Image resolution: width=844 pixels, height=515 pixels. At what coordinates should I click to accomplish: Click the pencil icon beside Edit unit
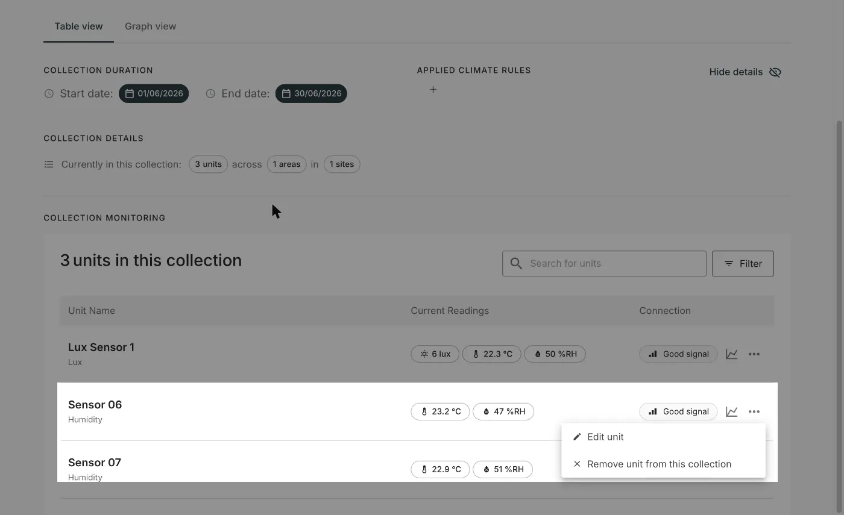pyautogui.click(x=577, y=437)
